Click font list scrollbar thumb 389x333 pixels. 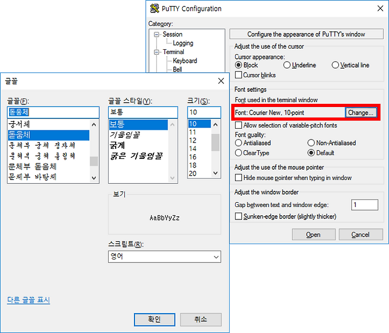click(94, 161)
